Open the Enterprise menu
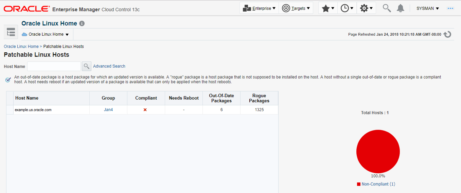Image resolution: width=461 pixels, height=193 pixels. 259,8
